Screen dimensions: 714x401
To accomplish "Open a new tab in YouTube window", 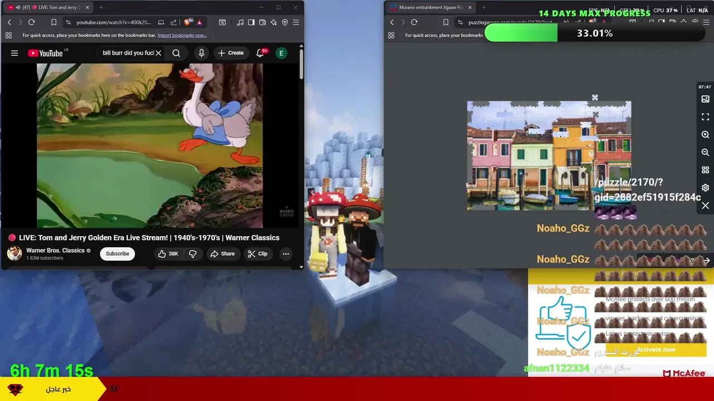I will [101, 7].
